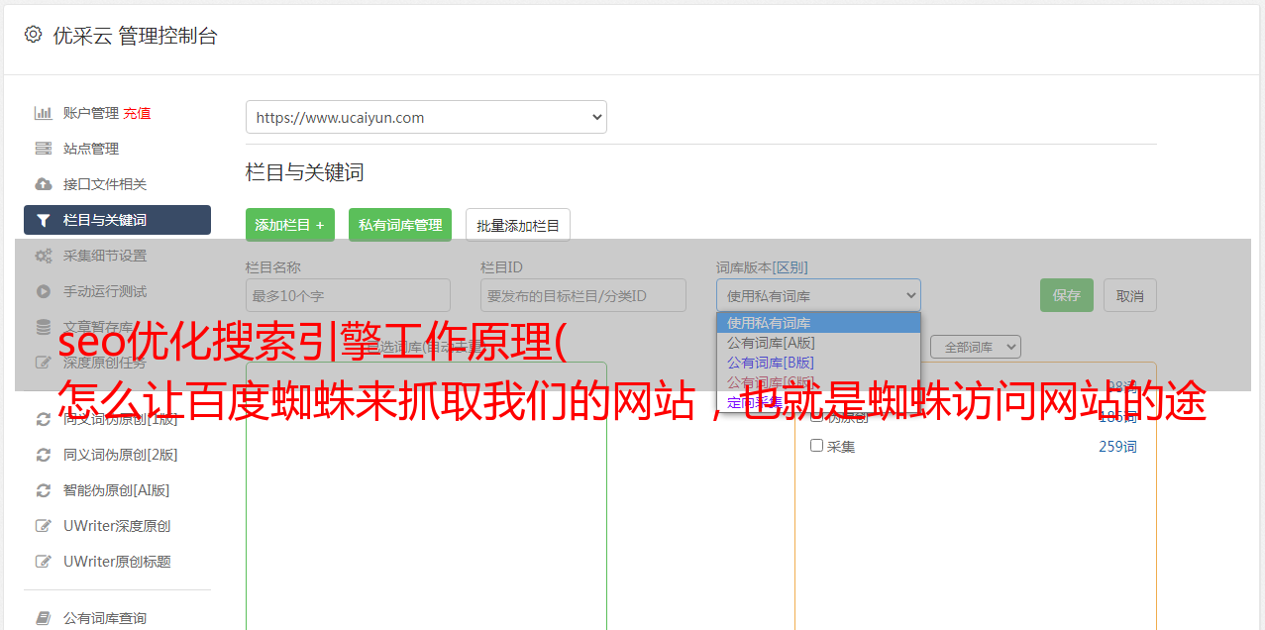This screenshot has height=630, width=1265.
Task: Open the 全部词库 filter dropdown
Action: click(x=976, y=347)
